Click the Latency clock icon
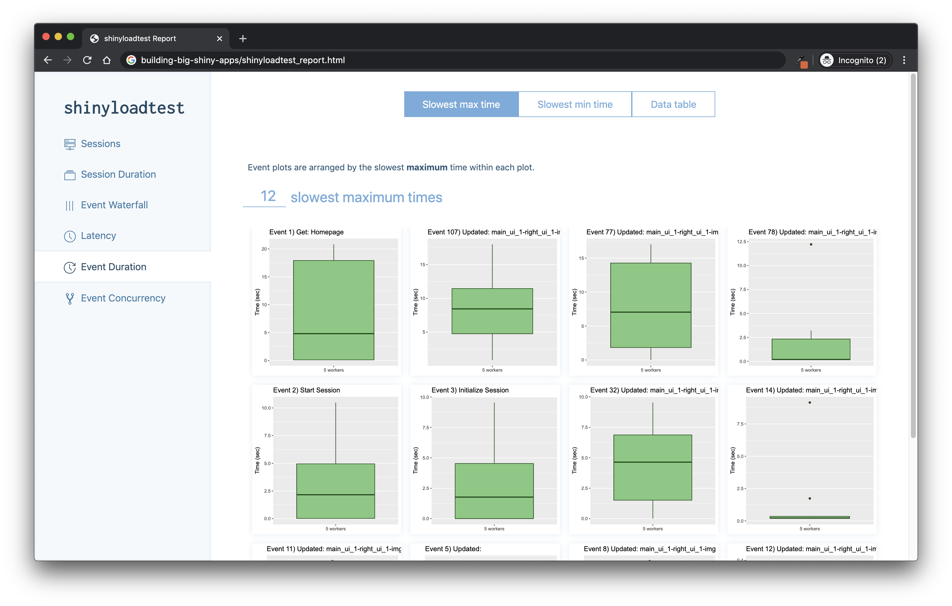Screen dimensions: 952x606 click(70, 236)
